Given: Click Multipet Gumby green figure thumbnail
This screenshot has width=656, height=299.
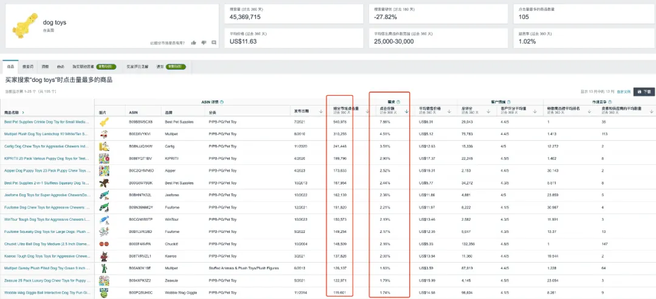Looking at the screenshot, I should coord(104,267).
